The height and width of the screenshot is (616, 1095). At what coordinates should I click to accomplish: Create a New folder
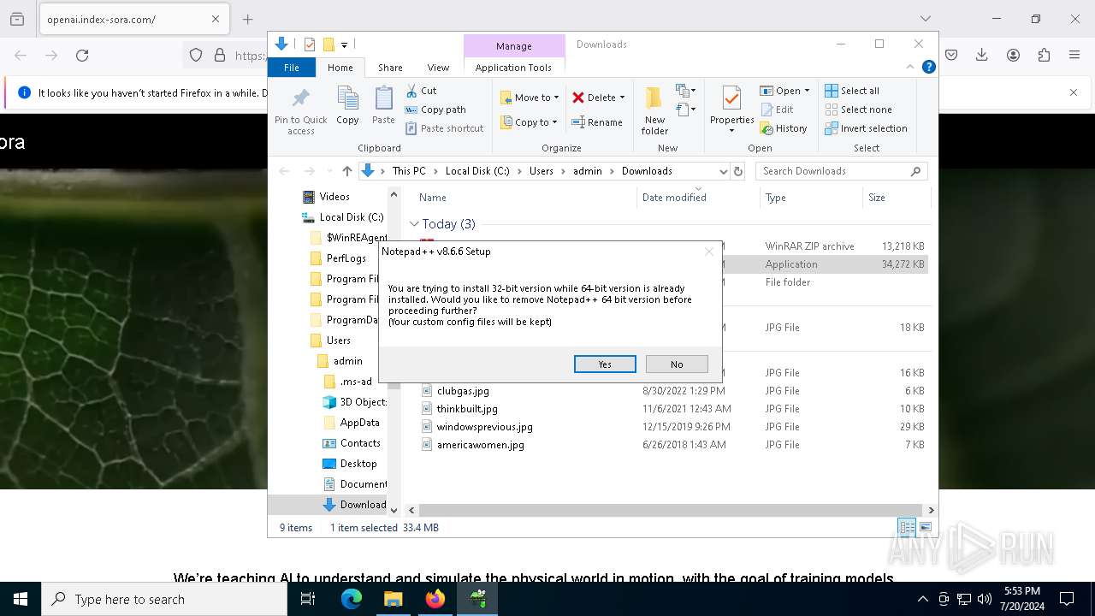(x=654, y=110)
